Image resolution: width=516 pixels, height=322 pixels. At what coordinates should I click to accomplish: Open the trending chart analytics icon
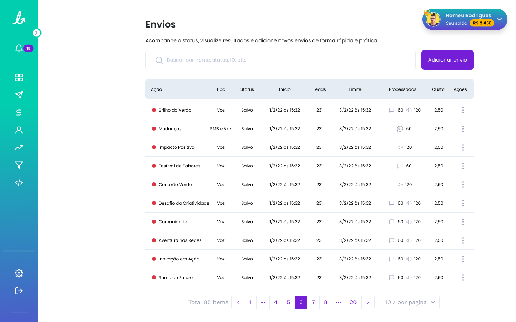pos(19,147)
